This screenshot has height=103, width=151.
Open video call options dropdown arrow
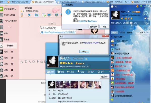tap(32, 15)
